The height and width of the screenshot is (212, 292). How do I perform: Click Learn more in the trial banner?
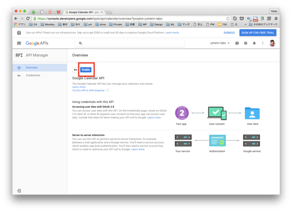tap(172, 33)
